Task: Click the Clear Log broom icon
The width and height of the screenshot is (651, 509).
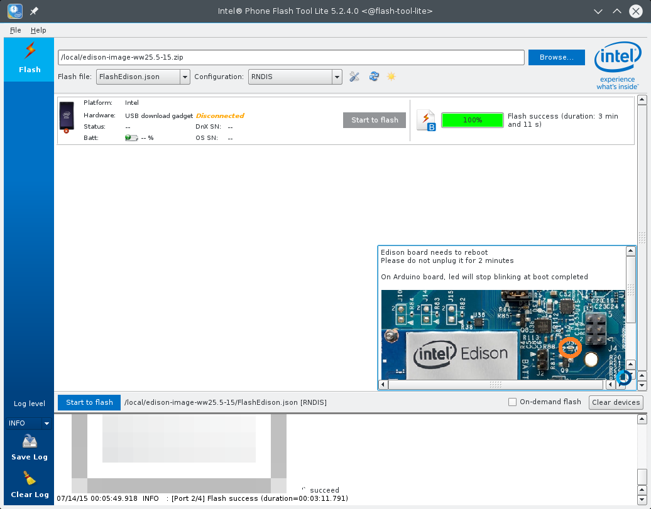Action: (x=30, y=478)
